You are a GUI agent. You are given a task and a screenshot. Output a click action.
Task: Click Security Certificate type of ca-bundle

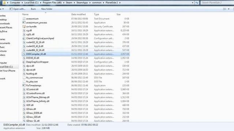103,27
